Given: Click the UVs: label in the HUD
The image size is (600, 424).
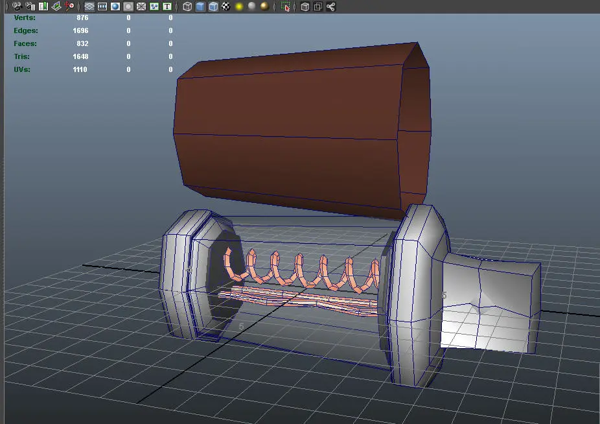Looking at the screenshot, I should point(22,69).
